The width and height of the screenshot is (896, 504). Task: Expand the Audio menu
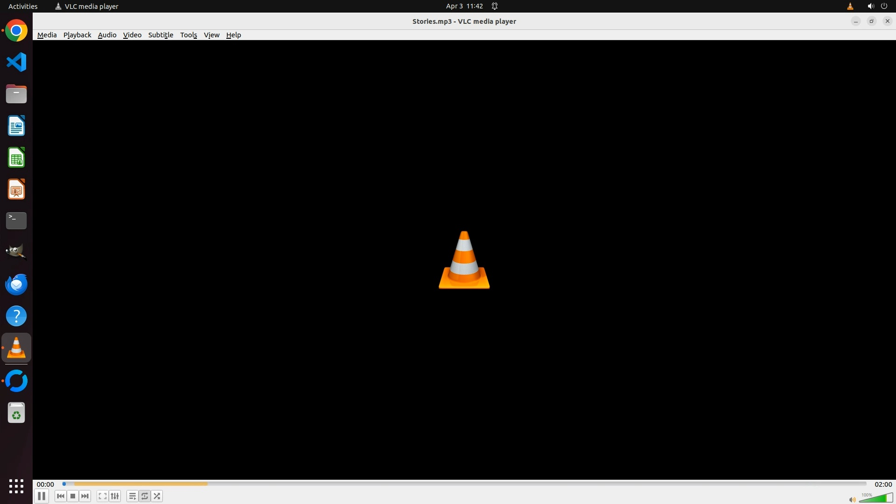[x=107, y=35]
